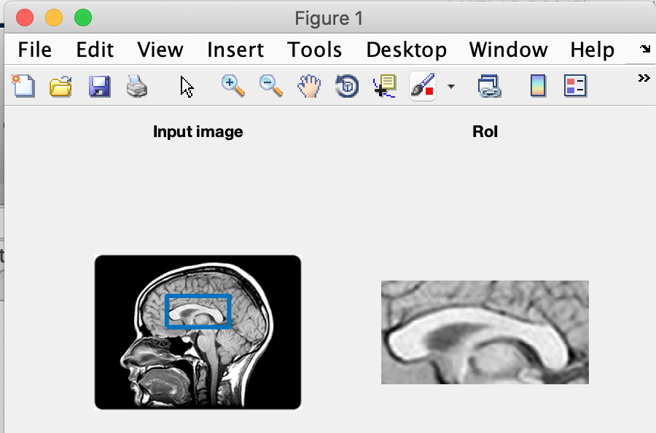This screenshot has height=433, width=656.
Task: Activate the Data Cursor tool
Action: click(384, 86)
